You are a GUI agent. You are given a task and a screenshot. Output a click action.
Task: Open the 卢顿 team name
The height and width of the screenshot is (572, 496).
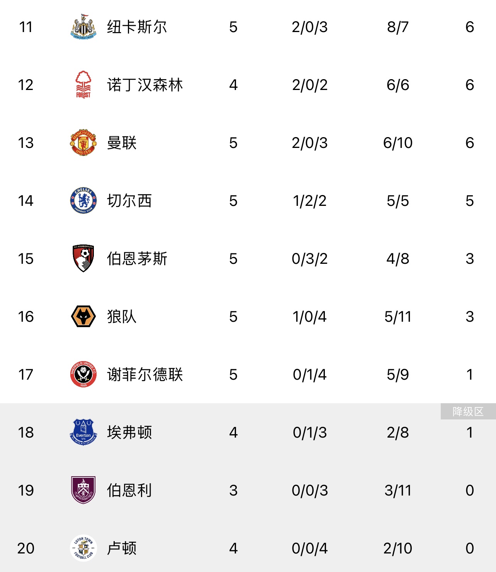point(122,548)
